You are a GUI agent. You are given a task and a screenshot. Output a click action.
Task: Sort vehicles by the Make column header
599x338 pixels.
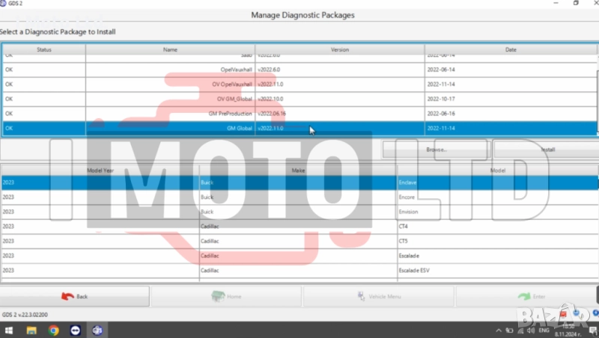tap(298, 170)
